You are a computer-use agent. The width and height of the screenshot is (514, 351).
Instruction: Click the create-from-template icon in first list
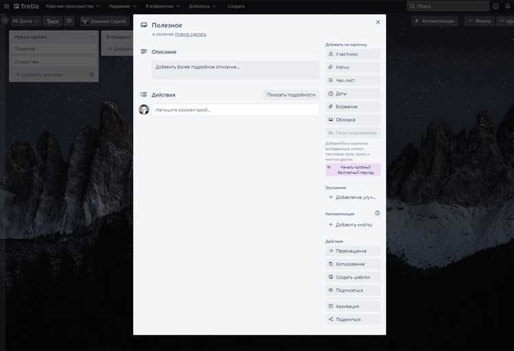pos(91,75)
